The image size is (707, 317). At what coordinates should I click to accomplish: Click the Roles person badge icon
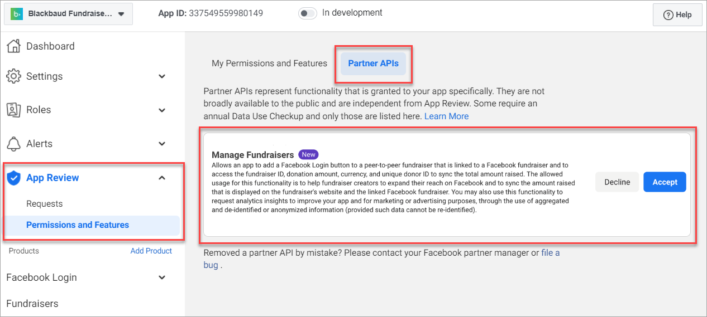tap(14, 110)
